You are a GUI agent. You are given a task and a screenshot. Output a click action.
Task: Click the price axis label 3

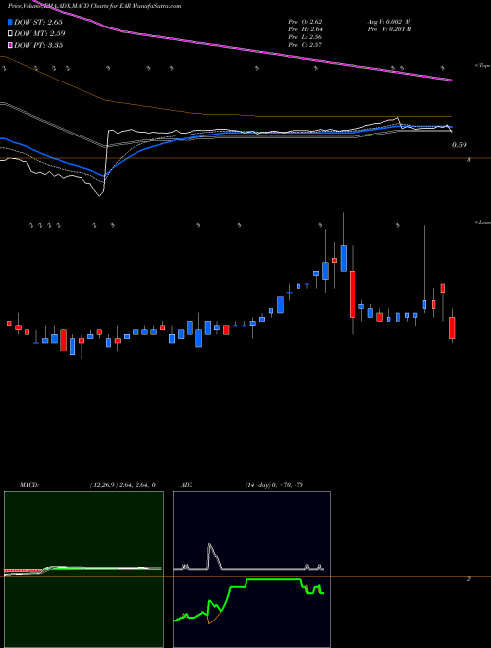coord(469,159)
